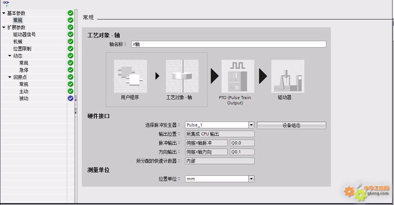Open the 位置限制 settings page
The width and height of the screenshot is (394, 205).
coord(22,49)
